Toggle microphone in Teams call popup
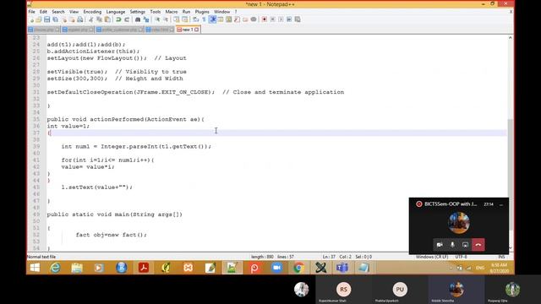The height and width of the screenshot is (304, 541). point(452,245)
